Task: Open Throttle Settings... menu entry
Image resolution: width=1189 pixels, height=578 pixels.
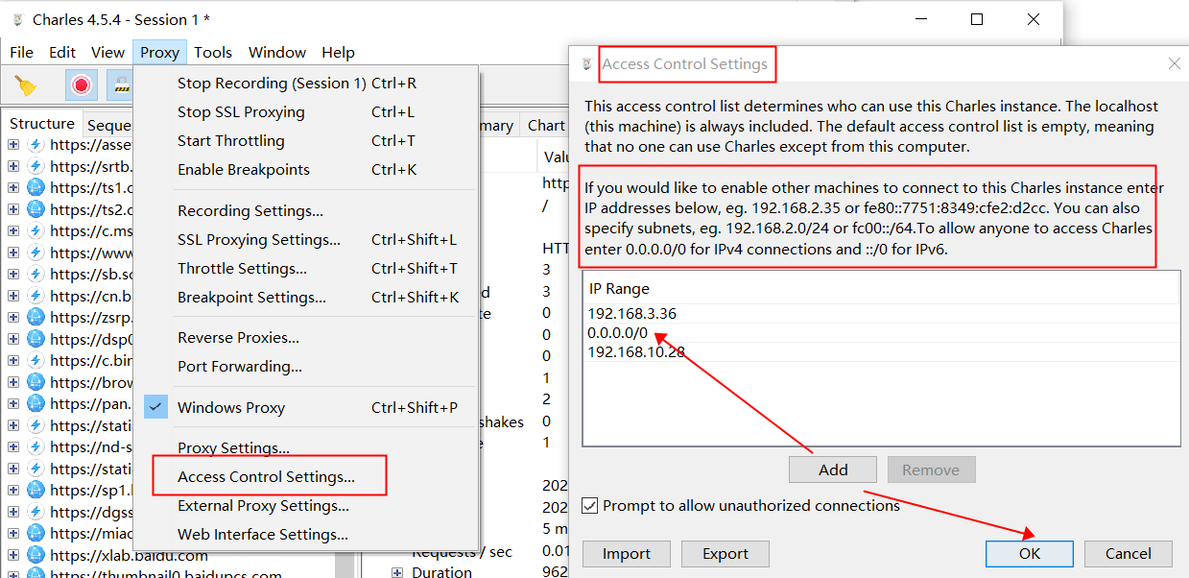Action: click(242, 268)
